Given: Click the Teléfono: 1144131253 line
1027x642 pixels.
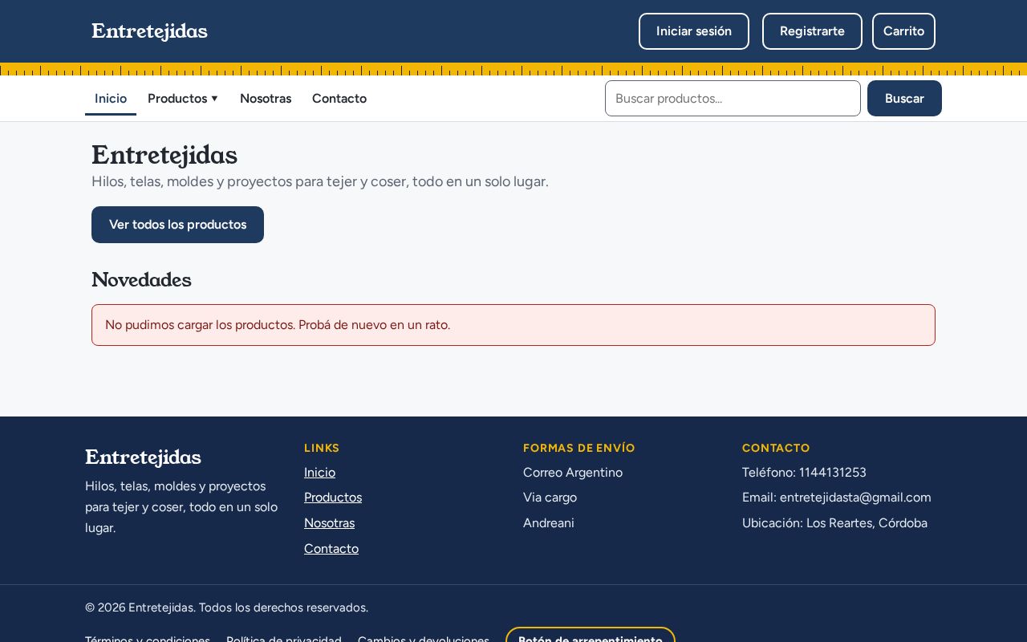Looking at the screenshot, I should coord(804,473).
